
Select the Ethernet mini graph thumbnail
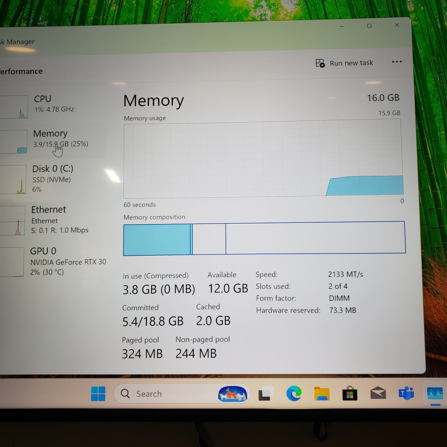point(12,221)
